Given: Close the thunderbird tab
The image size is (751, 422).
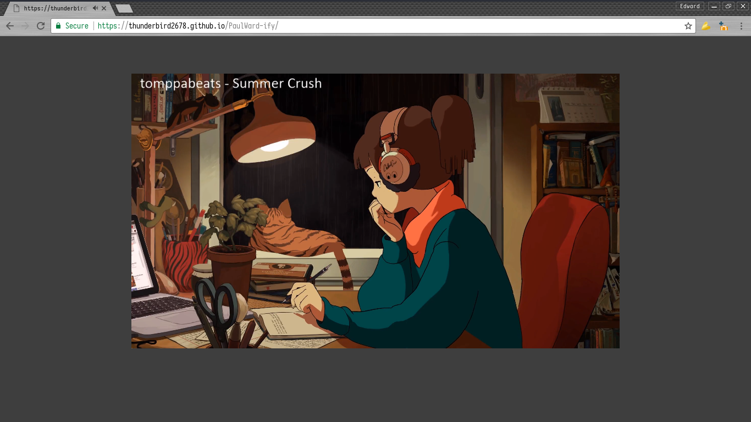Looking at the screenshot, I should (x=104, y=8).
